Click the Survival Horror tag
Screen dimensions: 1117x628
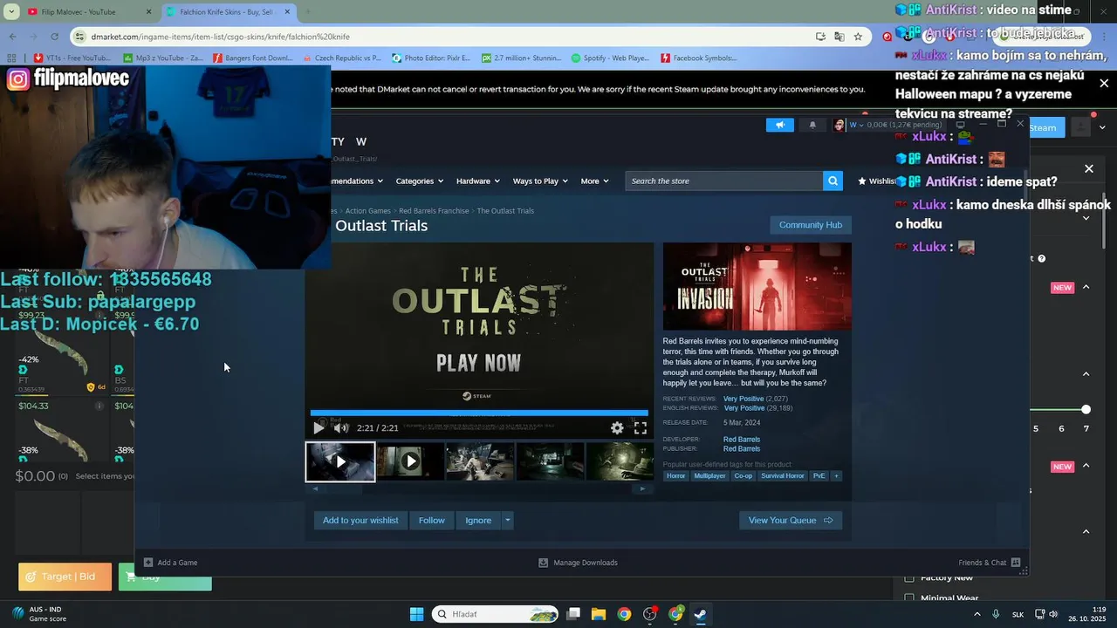point(783,476)
